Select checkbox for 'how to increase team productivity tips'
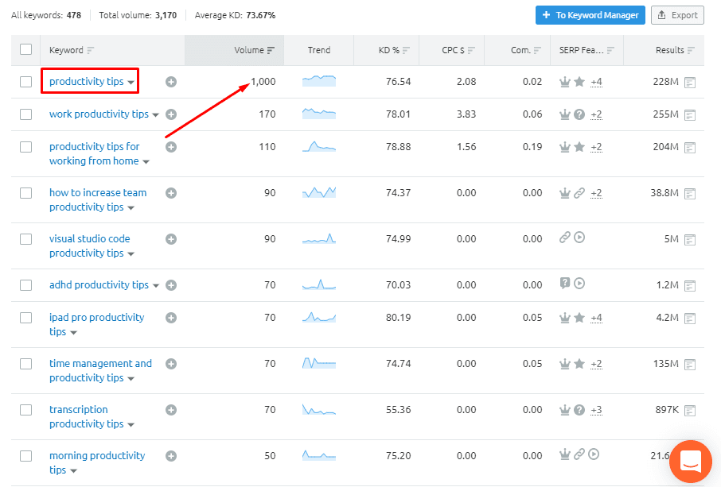 tap(25, 193)
